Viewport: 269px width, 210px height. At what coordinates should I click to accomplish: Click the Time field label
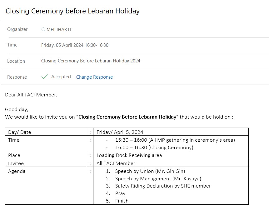click(12, 45)
